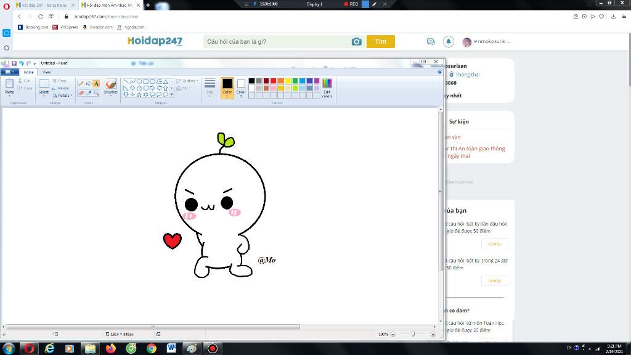This screenshot has width=631, height=355.
Task: Click Cut in the Clipboard group
Action: [x=24, y=81]
